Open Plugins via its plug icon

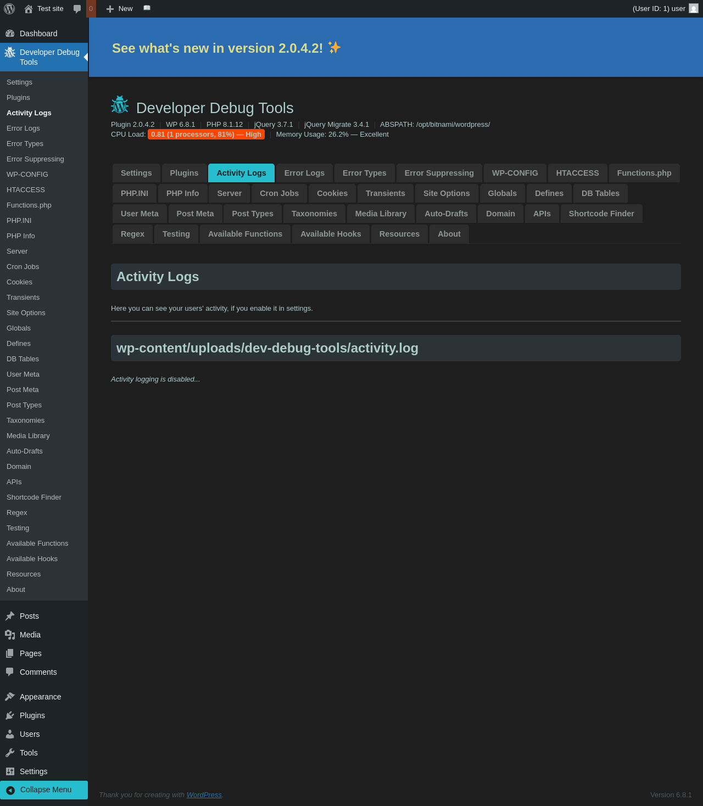[10, 715]
